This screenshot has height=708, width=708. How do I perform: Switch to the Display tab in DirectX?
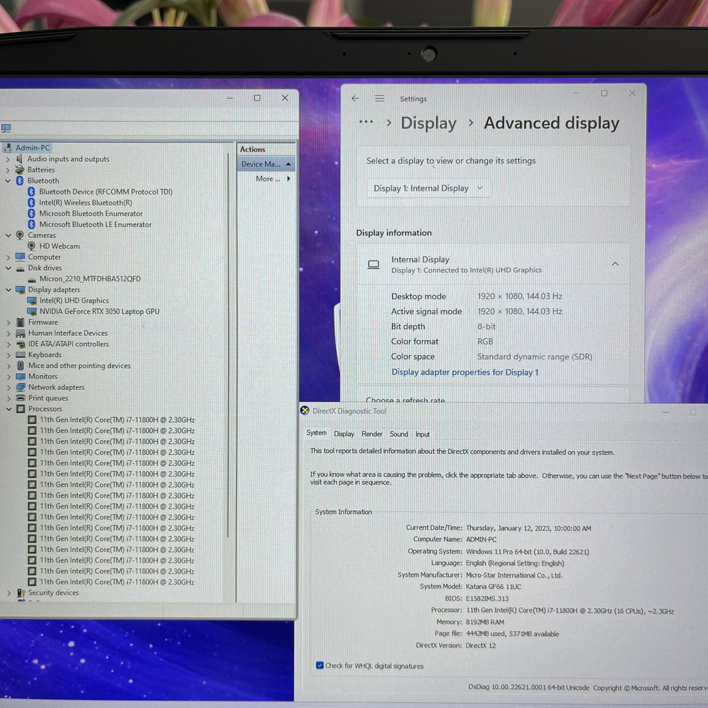344,434
